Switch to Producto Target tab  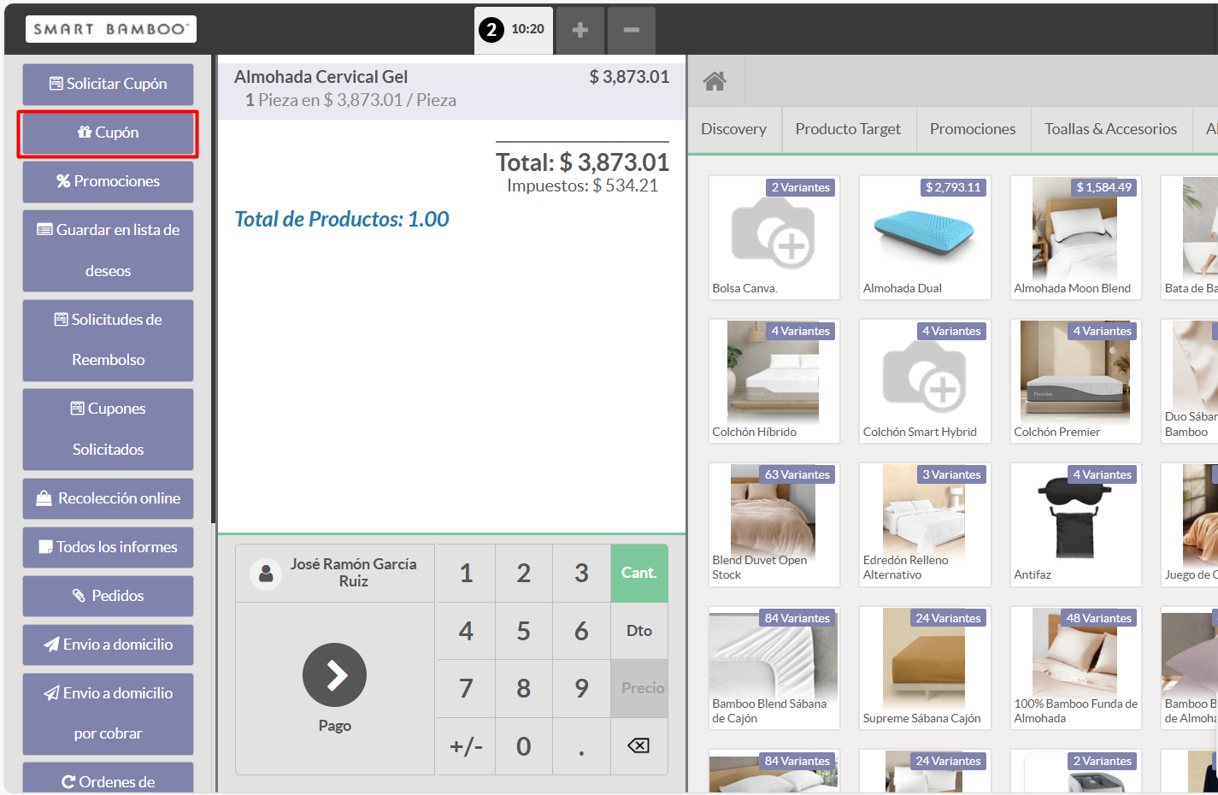[848, 129]
